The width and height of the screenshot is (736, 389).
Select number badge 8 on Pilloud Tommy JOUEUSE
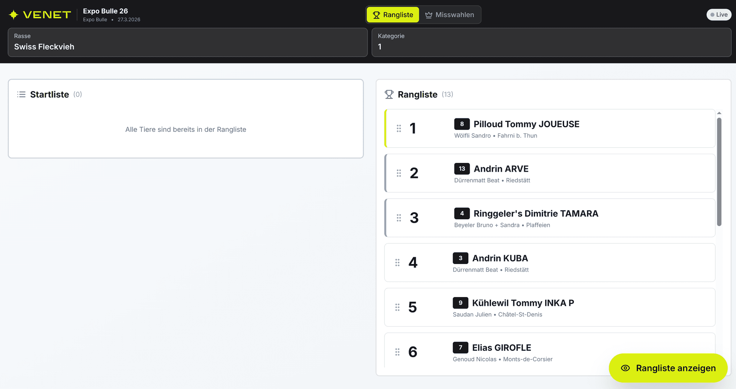coord(462,124)
